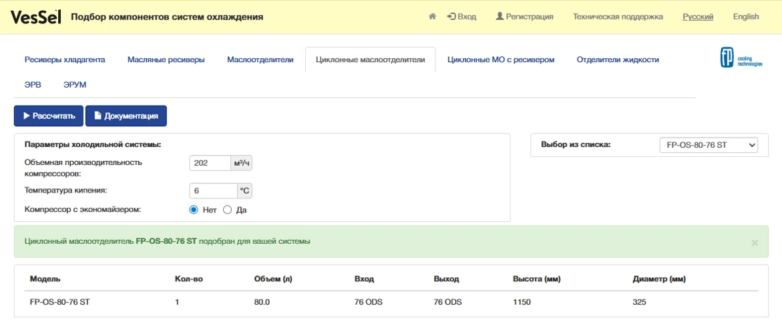Select Циклонные маслоотделители tab
This screenshot has width=782, height=326.
(x=371, y=59)
